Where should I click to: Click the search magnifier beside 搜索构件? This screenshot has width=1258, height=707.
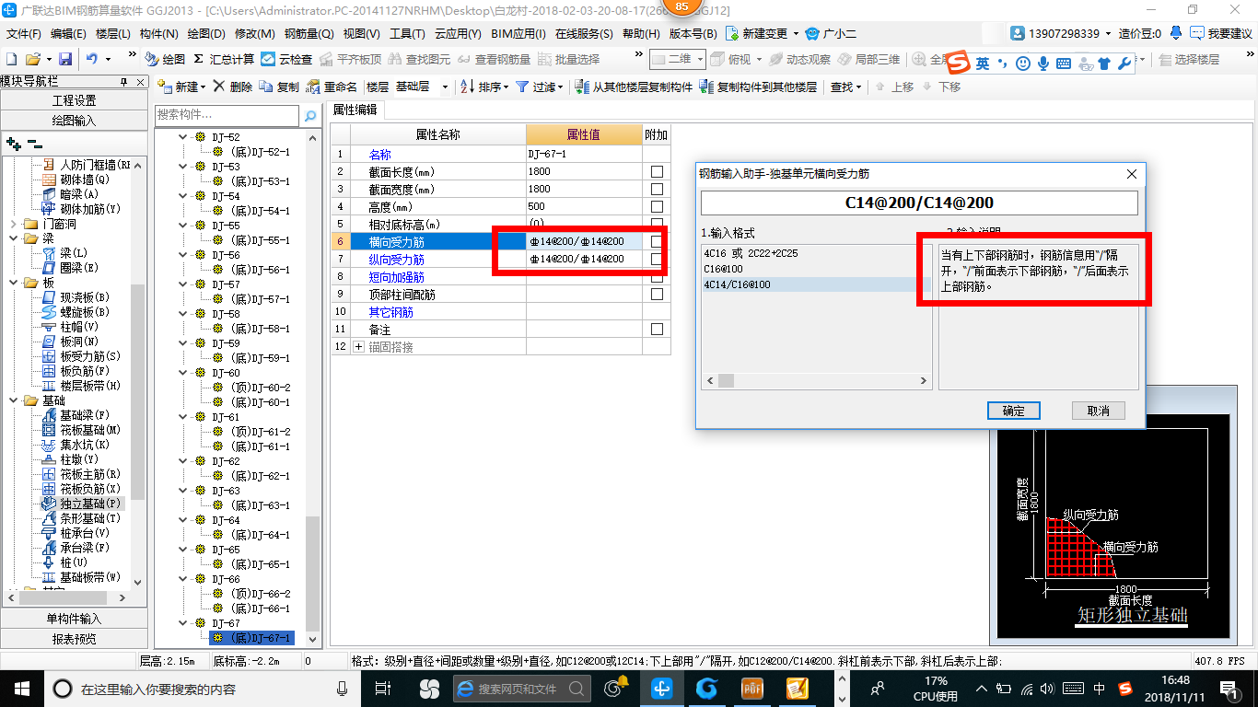tap(311, 116)
